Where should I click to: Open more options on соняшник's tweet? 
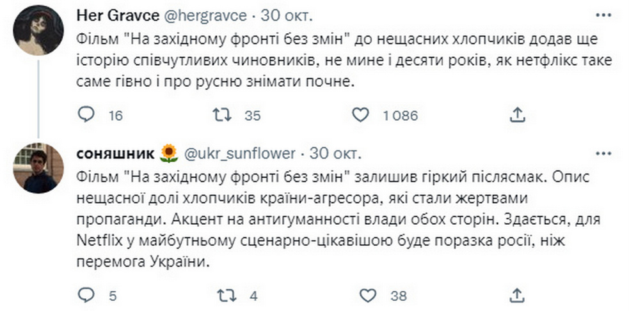click(603, 154)
